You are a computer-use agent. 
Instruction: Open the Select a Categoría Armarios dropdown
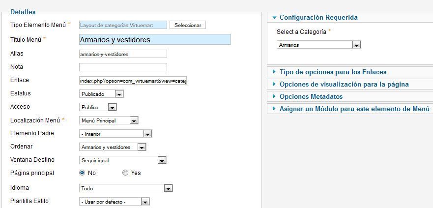tap(318, 45)
